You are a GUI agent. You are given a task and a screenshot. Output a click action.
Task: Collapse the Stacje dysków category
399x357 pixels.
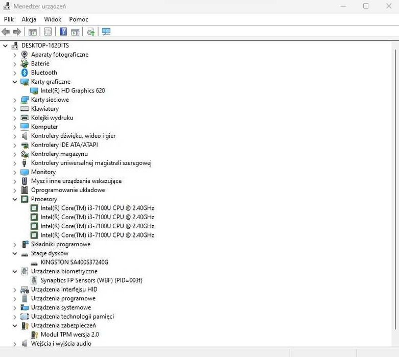coord(15,253)
